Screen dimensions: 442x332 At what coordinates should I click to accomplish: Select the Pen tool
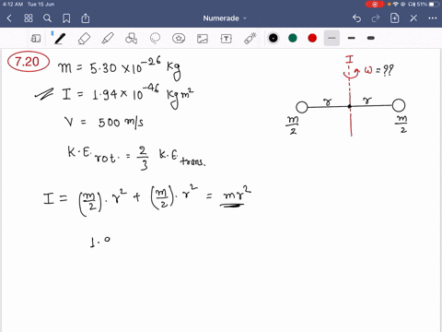tap(60, 39)
